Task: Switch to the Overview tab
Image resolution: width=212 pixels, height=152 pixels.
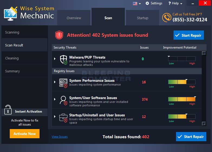Action: (74, 18)
